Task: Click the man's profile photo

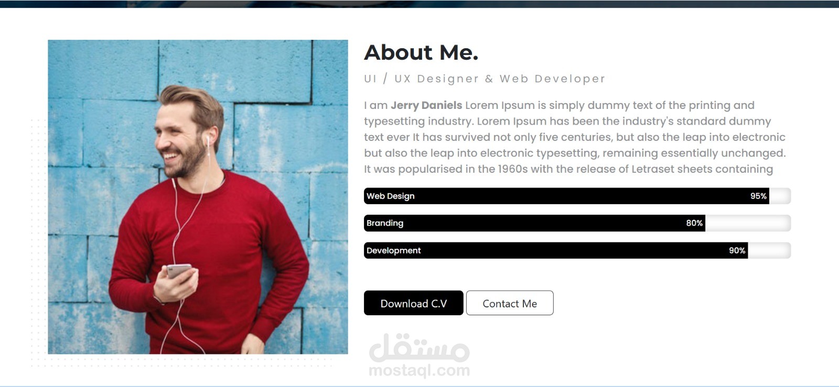Action: coord(198,197)
